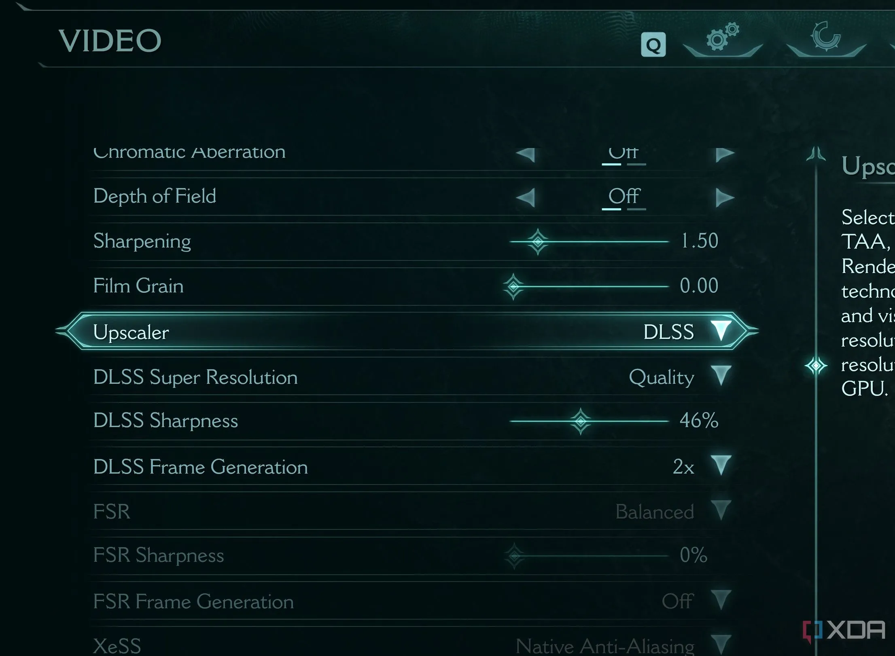Open the gears settings tab icon

(x=723, y=38)
